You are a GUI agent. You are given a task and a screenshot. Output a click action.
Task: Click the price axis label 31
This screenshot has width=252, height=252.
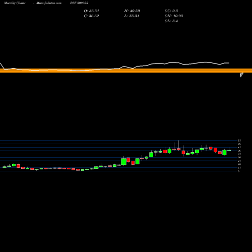coord(239,154)
